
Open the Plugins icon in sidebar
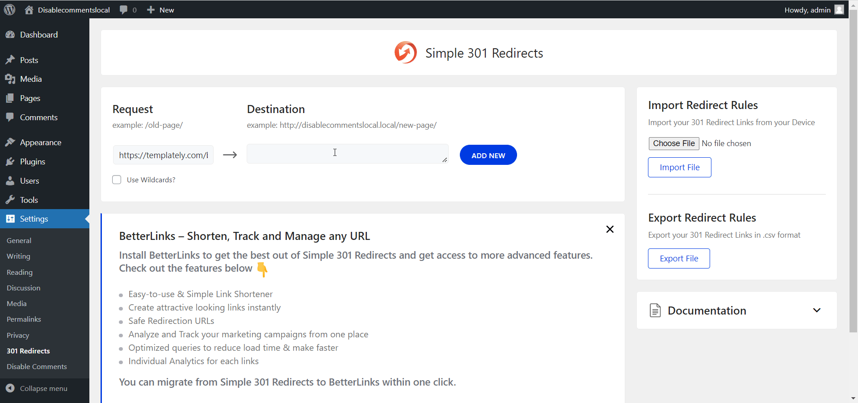10,161
